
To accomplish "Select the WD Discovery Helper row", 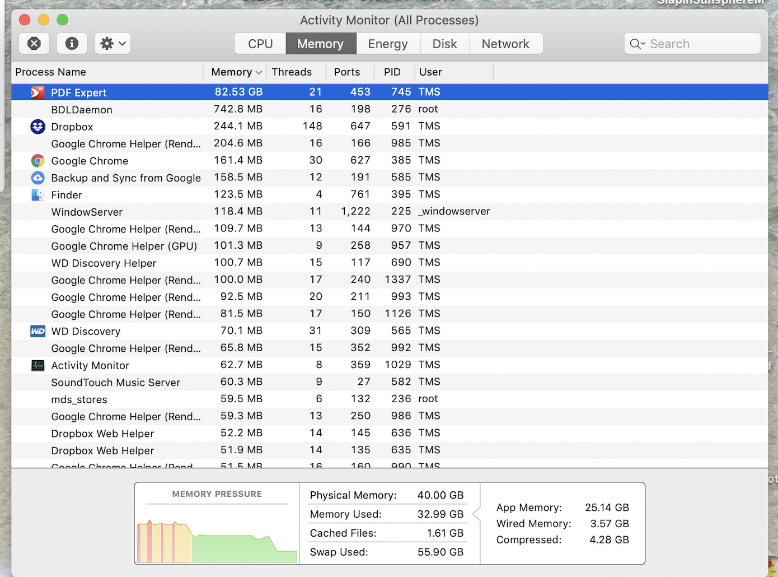I will (x=390, y=263).
